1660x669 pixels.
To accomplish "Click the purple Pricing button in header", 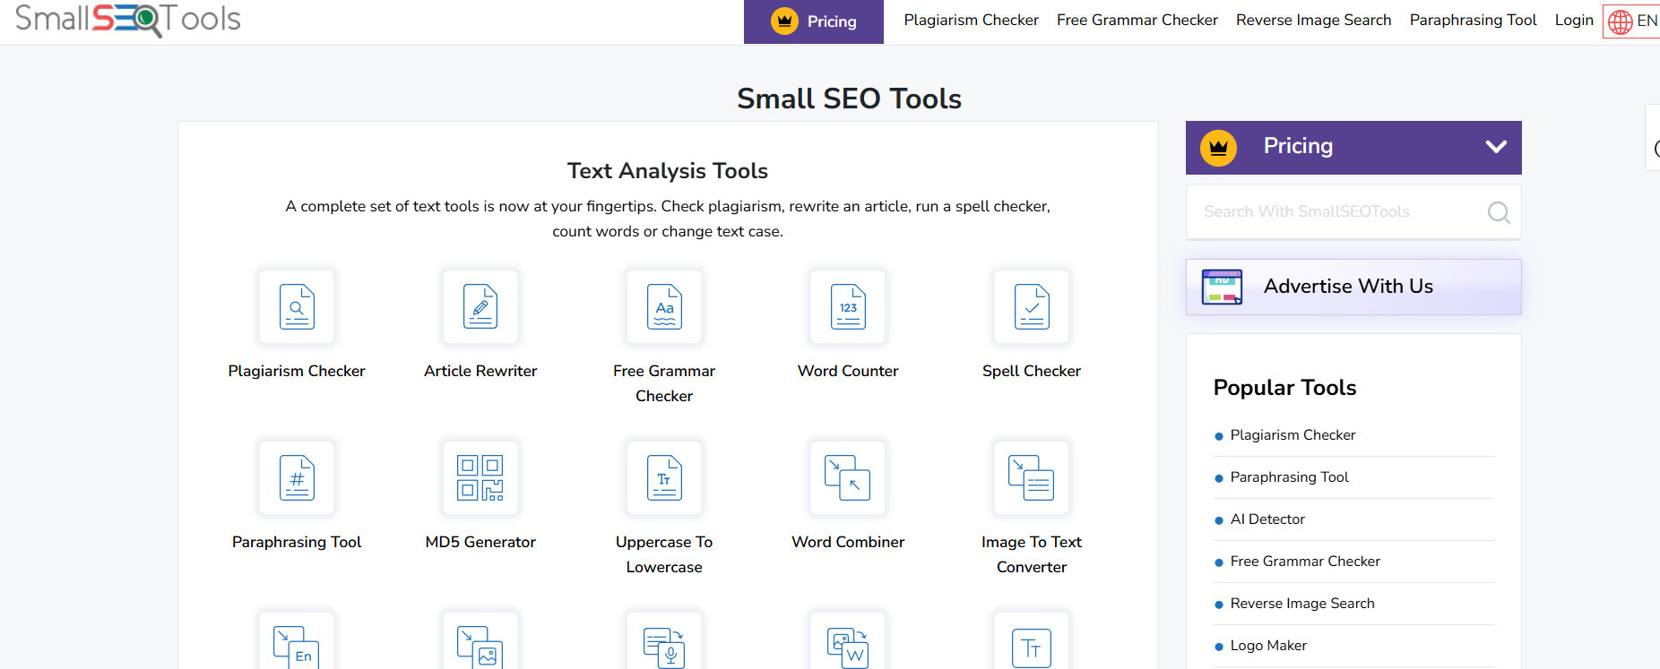I will click(x=814, y=21).
